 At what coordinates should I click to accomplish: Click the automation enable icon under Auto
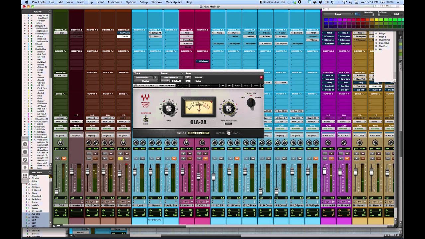tap(188, 77)
